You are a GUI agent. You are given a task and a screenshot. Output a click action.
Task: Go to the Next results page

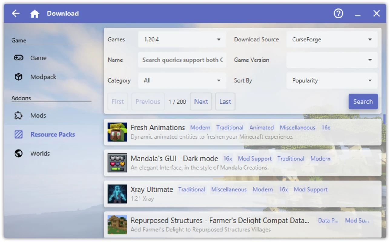coord(201,102)
